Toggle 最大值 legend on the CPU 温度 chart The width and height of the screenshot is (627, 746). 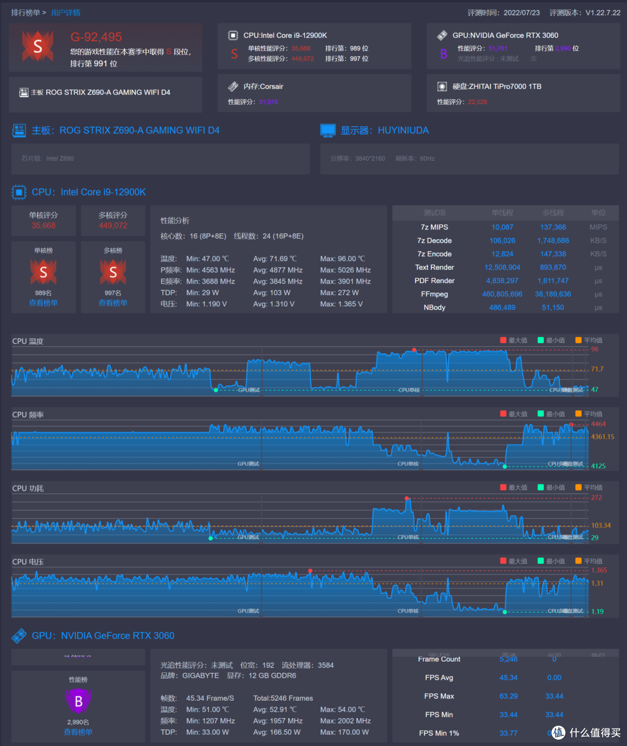pyautogui.click(x=514, y=341)
